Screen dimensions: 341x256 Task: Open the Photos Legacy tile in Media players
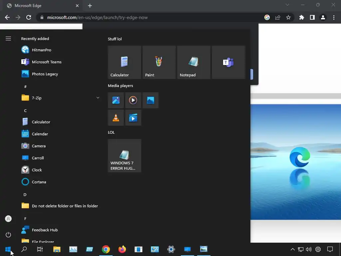tap(151, 100)
